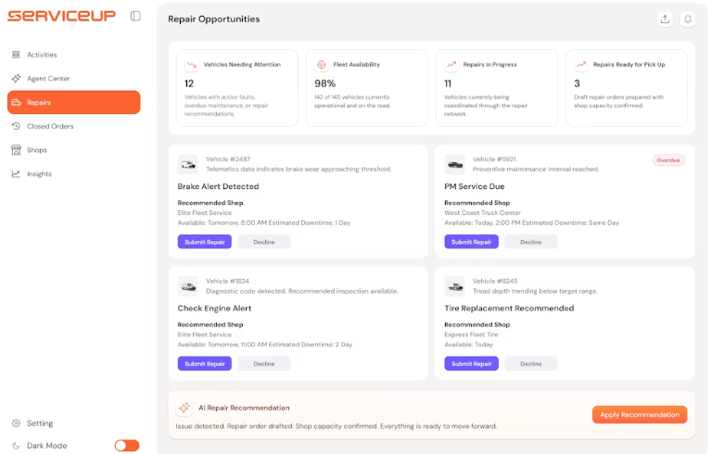This screenshot has width=711, height=454.
Task: Submit Repair for Check Engine Alert
Action: click(205, 364)
